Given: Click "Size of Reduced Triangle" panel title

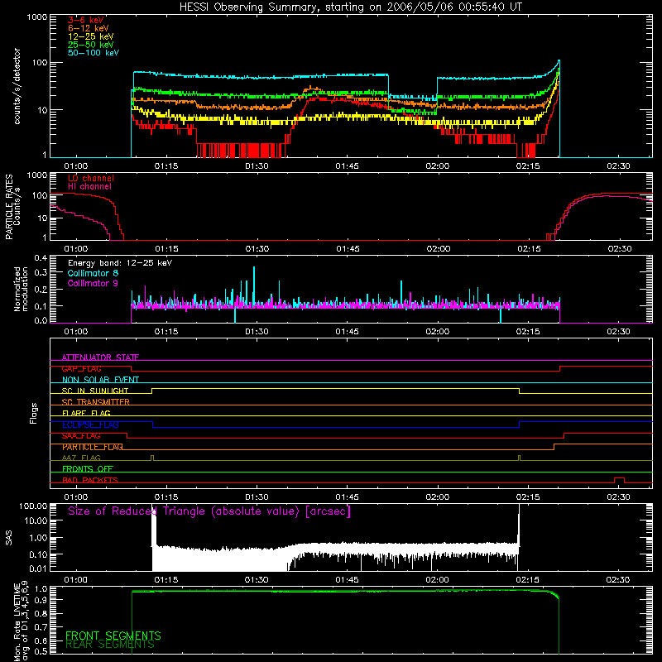Looking at the screenshot, I should (209, 511).
